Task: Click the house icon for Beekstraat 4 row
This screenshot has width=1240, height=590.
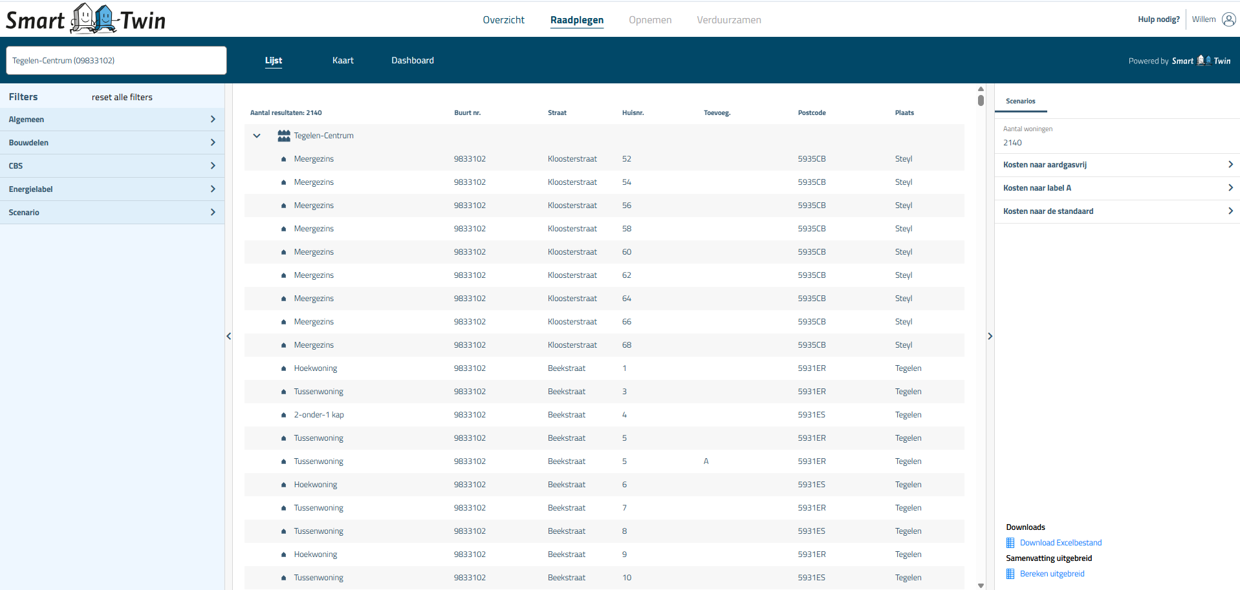Action: [x=283, y=415]
